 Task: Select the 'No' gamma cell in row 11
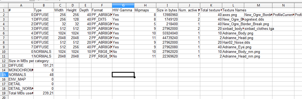click(x=123, y=56)
